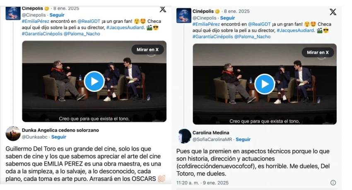The height and width of the screenshot is (190, 352).
Task: Click 'Mirar en X' on left video
Action: click(x=147, y=50)
